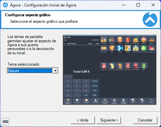Click the Otros gears icon in preview
The height and width of the screenshot is (127, 161).
pyautogui.click(x=142, y=101)
